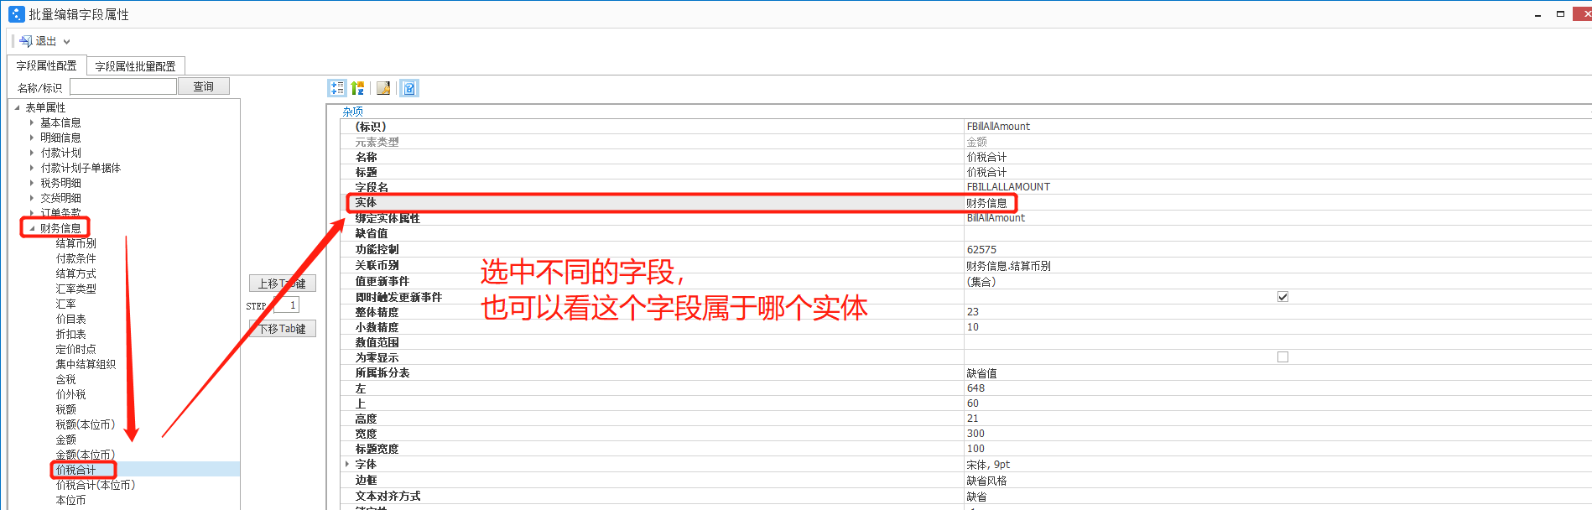Expand the 基本信息 tree node

32,122
